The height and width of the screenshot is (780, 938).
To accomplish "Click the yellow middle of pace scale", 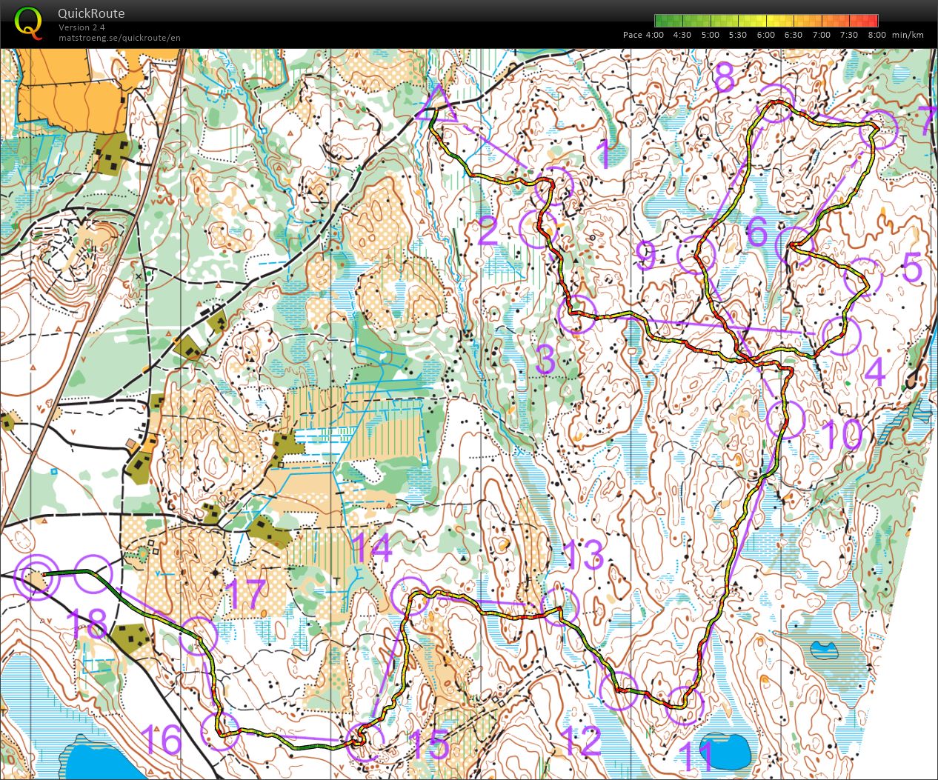I will click(x=767, y=21).
